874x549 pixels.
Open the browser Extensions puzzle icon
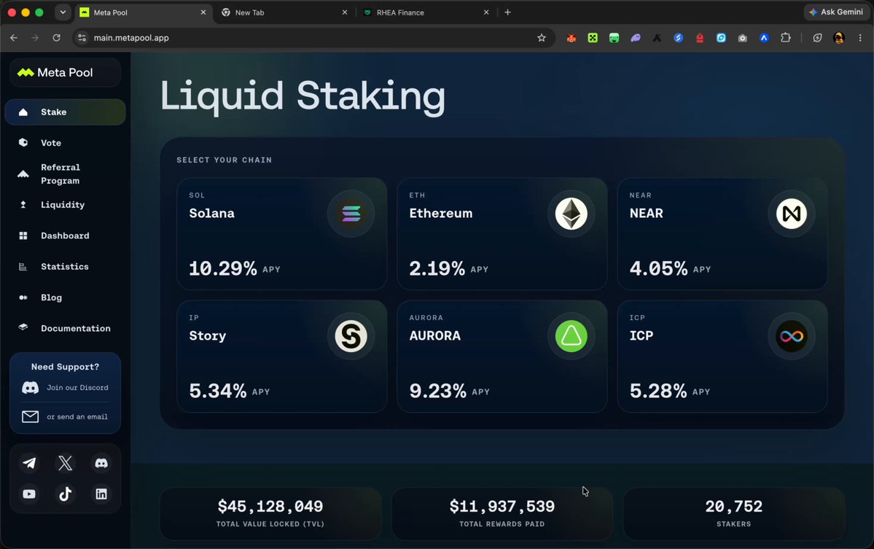(785, 38)
